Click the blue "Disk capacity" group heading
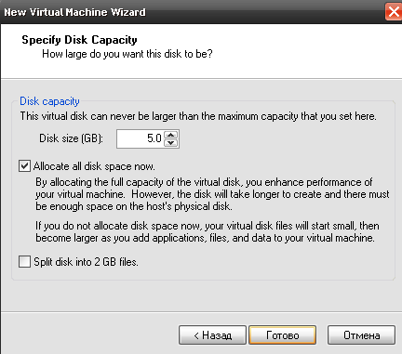 [49, 101]
